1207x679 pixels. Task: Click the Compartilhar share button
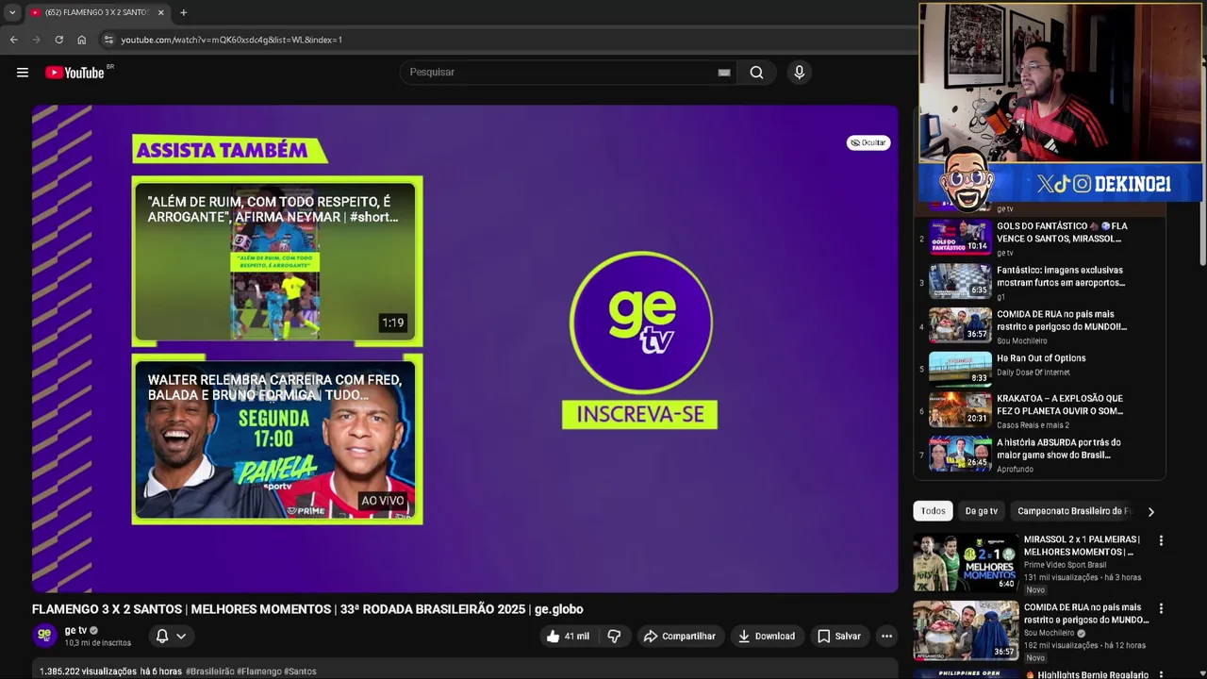[x=679, y=636]
